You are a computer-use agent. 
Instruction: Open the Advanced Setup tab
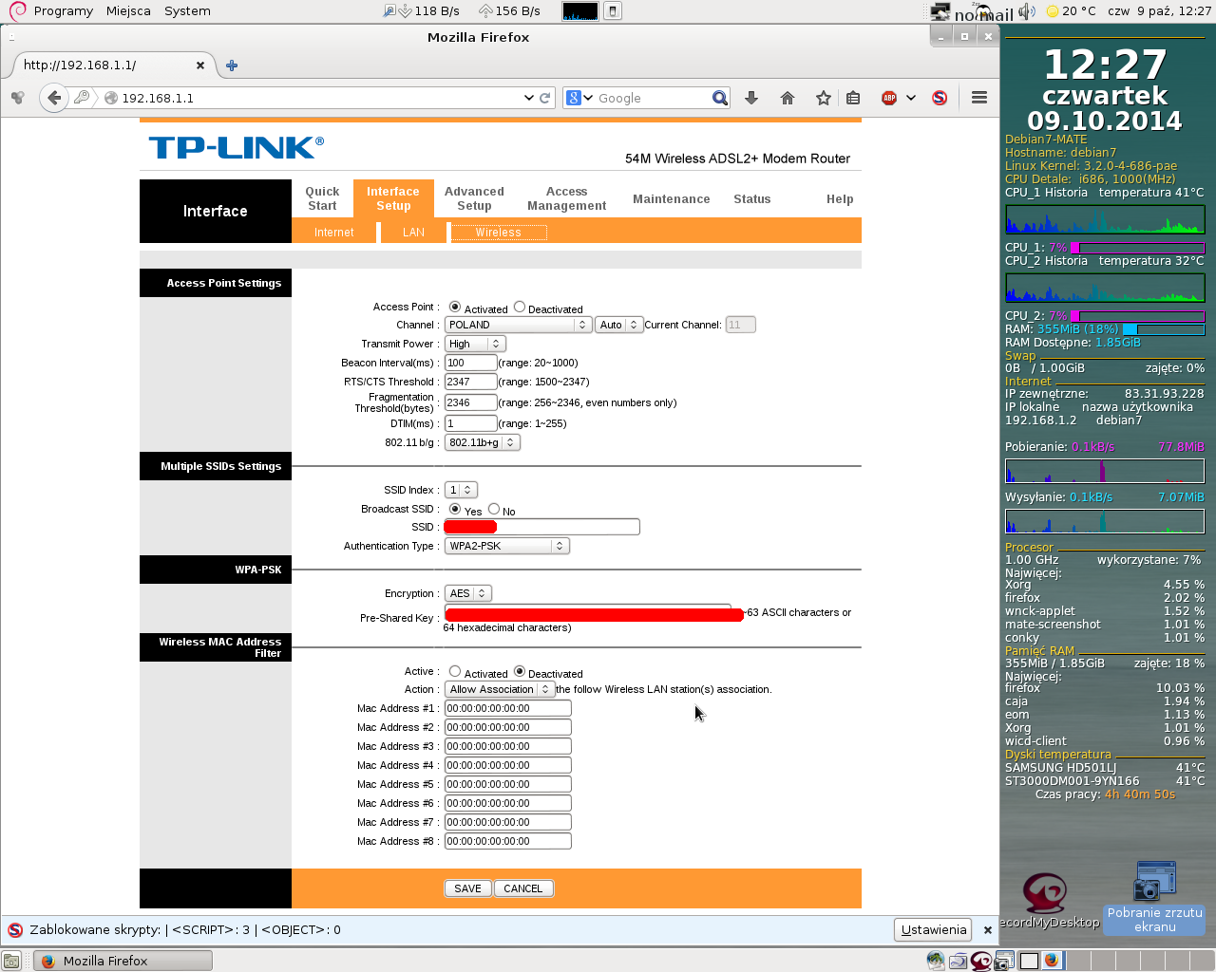[474, 198]
